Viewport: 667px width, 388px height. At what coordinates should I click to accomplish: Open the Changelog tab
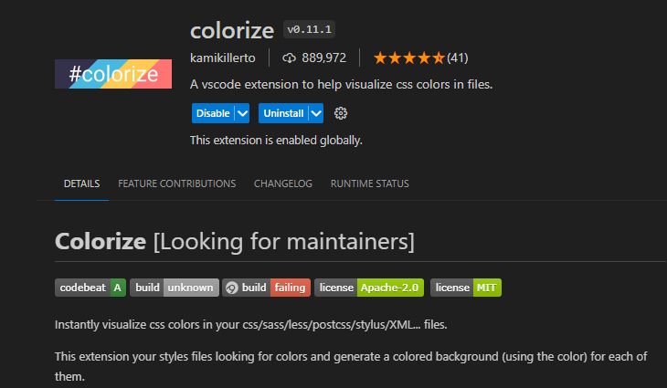[x=283, y=184]
